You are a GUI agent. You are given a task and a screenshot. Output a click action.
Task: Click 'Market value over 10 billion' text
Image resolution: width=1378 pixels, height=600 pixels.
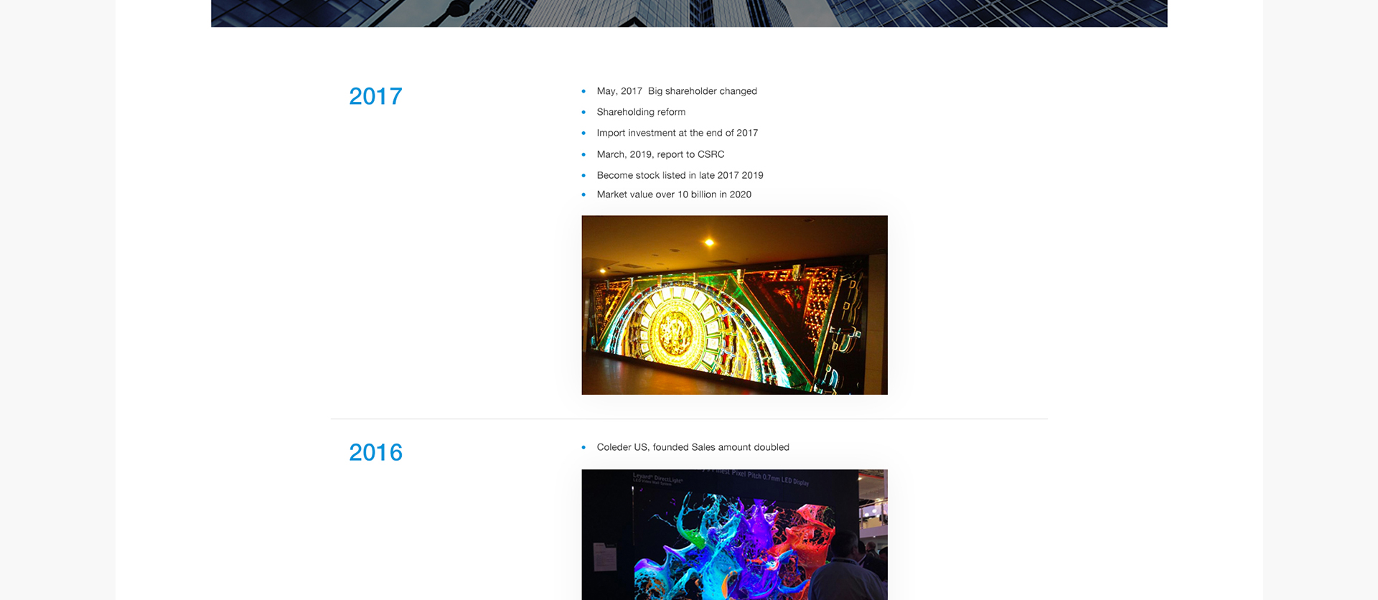[x=673, y=194]
